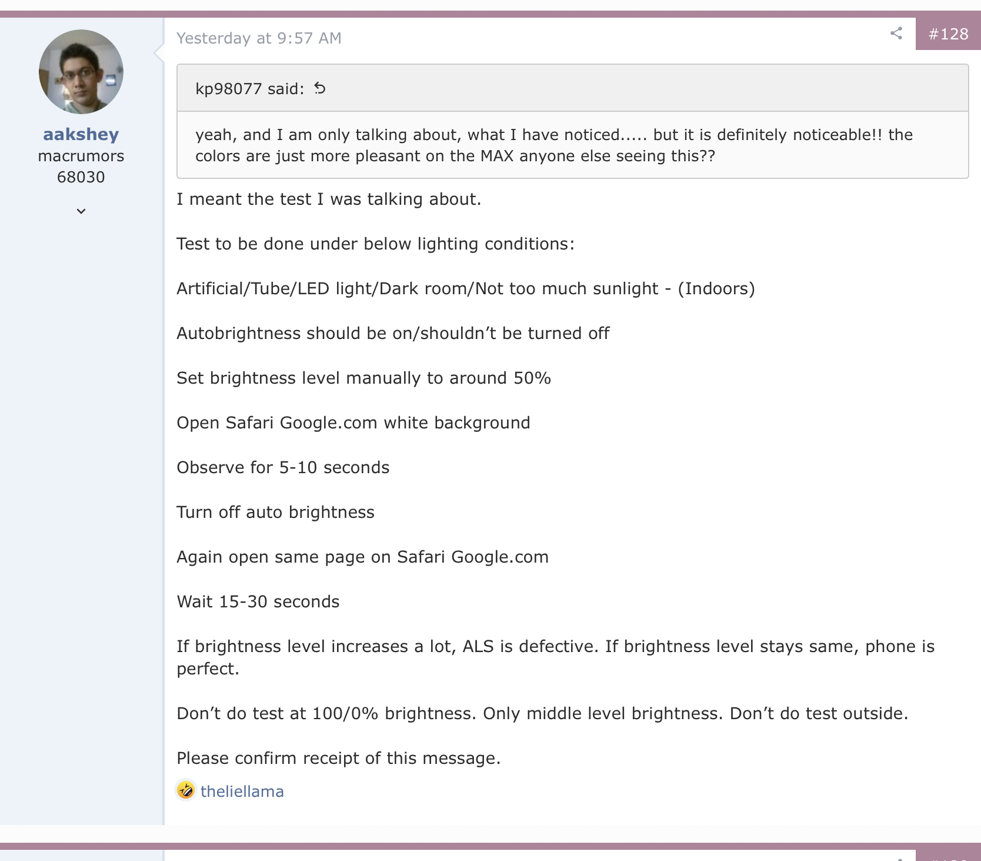Jump to kp98077's original post via arrow icon
This screenshot has width=981, height=861.
pyautogui.click(x=319, y=88)
